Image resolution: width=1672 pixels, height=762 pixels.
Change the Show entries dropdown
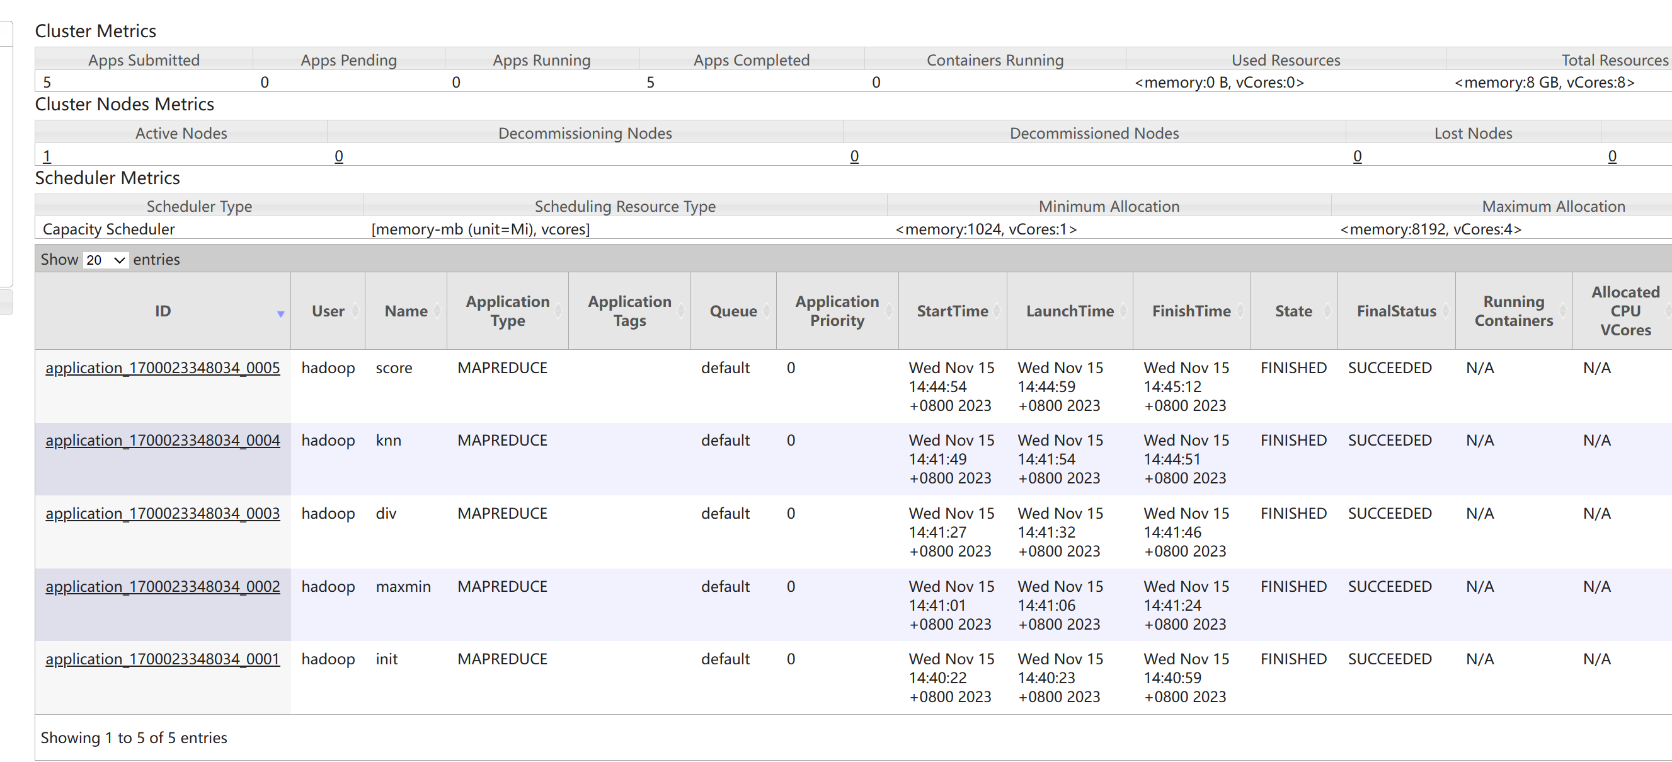(105, 260)
